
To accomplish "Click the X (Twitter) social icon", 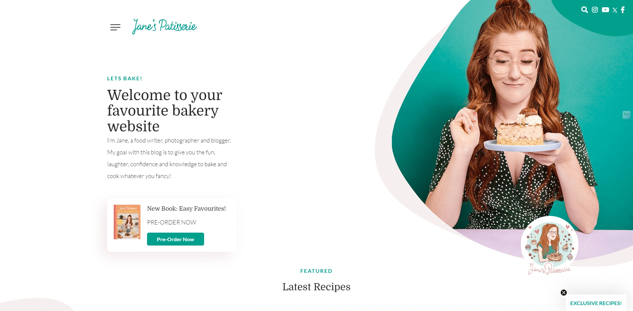I will pos(615,10).
